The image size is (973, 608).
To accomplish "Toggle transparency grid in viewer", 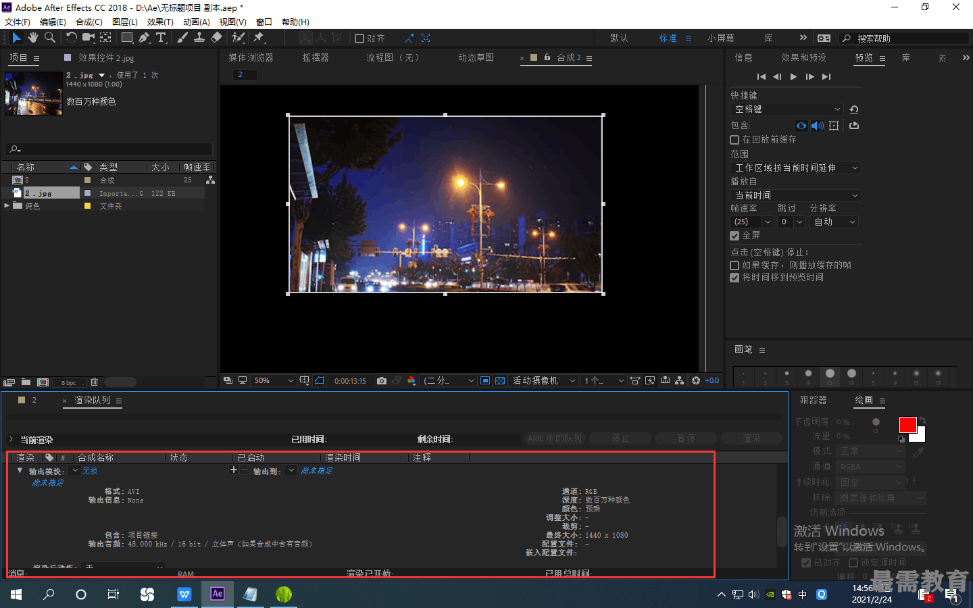I will [500, 381].
